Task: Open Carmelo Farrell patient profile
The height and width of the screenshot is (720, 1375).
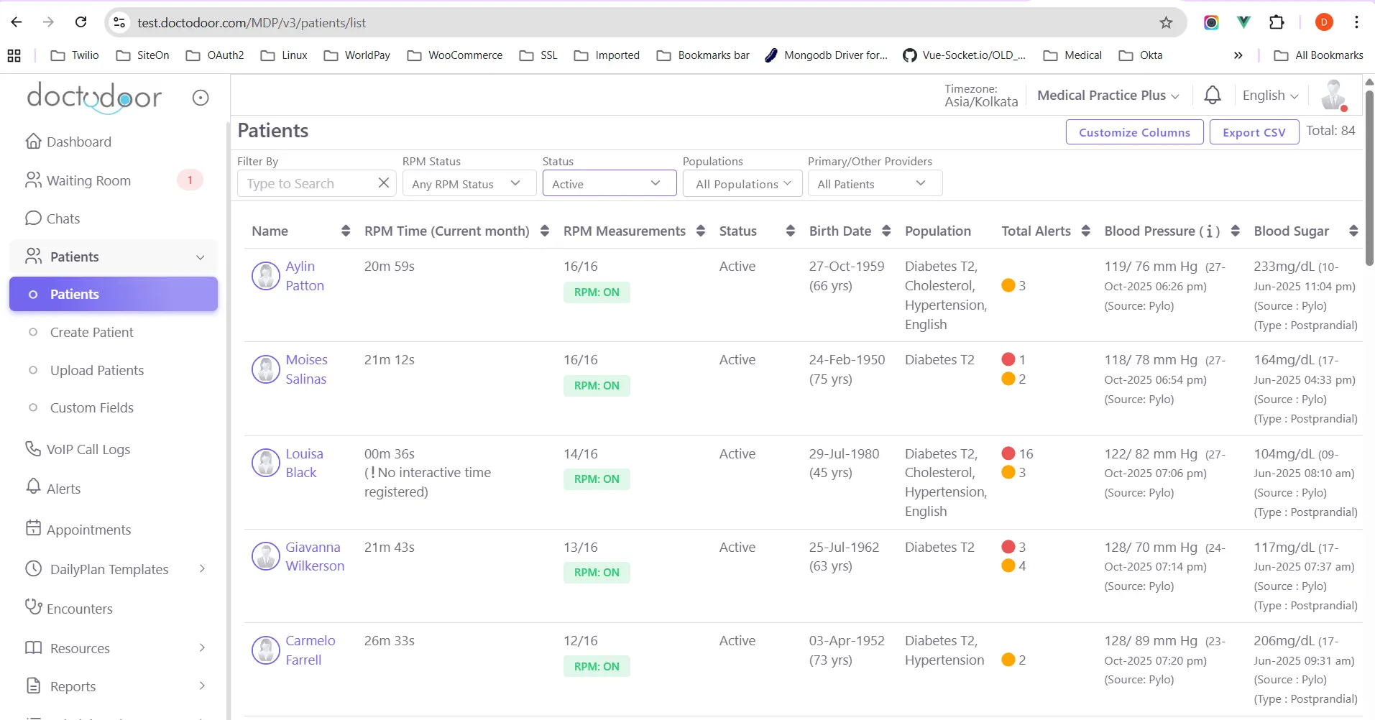Action: [x=311, y=650]
